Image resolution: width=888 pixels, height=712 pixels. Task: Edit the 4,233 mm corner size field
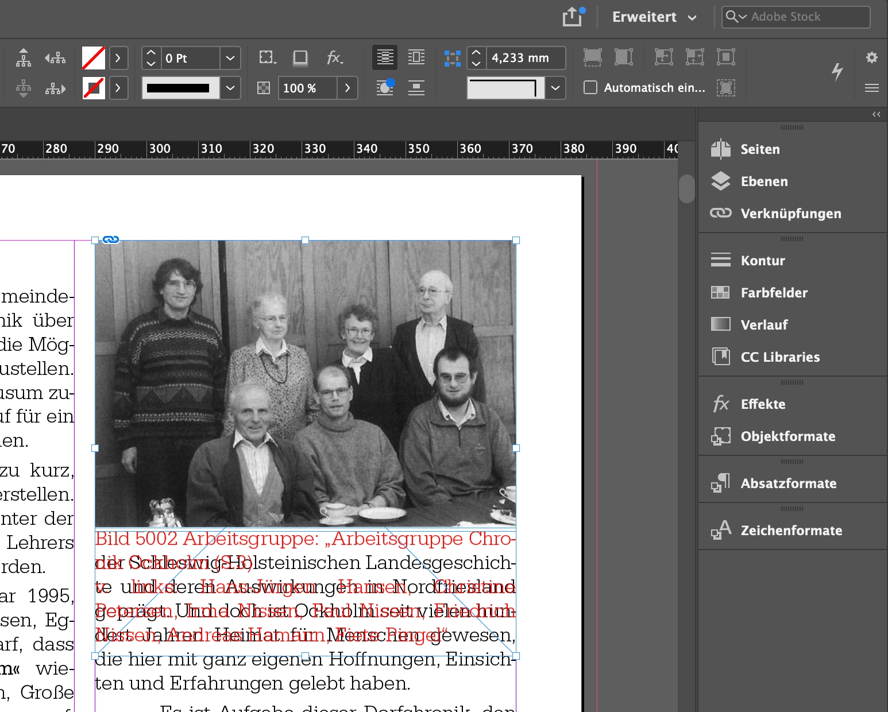point(526,58)
